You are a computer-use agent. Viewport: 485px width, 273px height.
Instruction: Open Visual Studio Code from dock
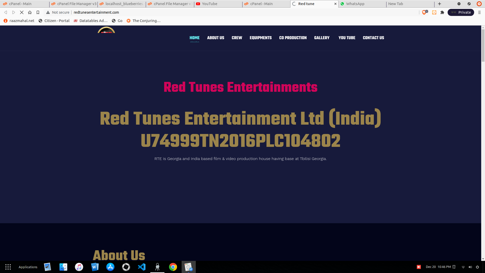[x=142, y=267]
